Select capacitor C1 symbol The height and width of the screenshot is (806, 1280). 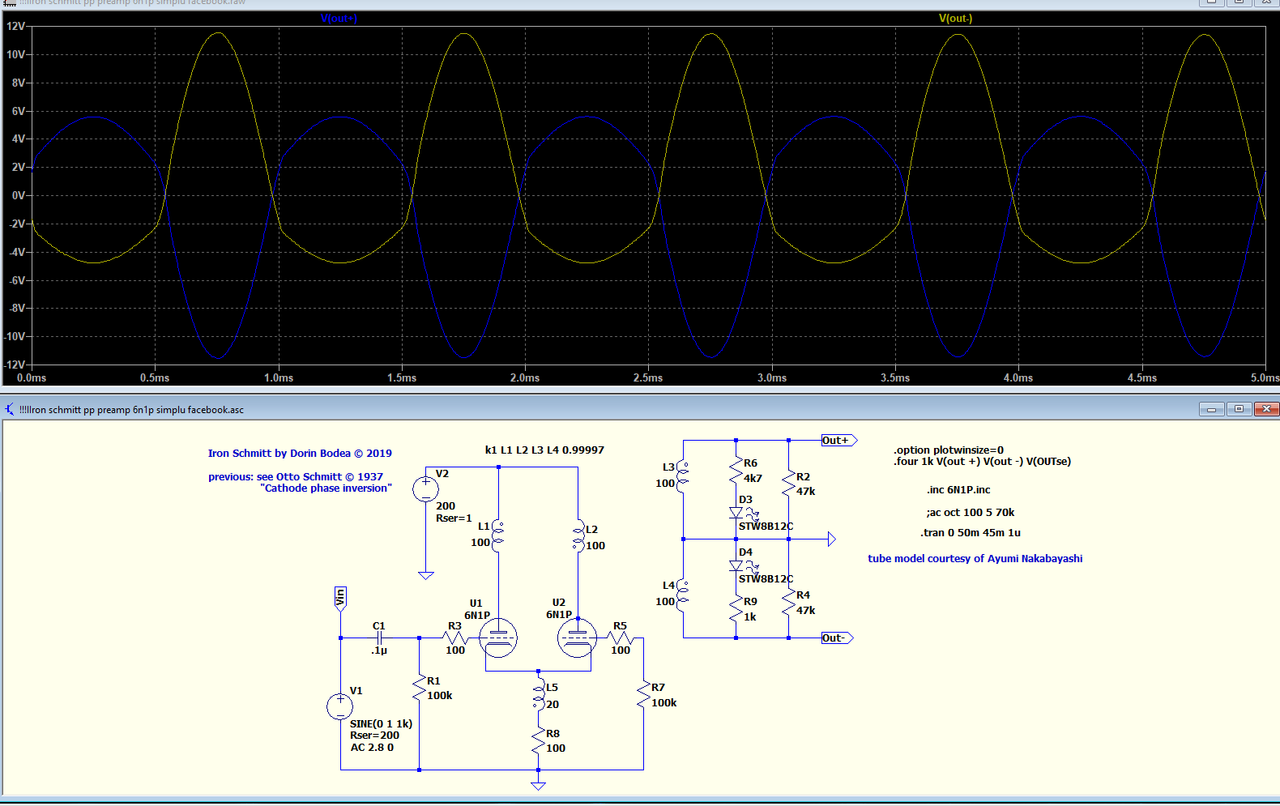click(x=379, y=638)
